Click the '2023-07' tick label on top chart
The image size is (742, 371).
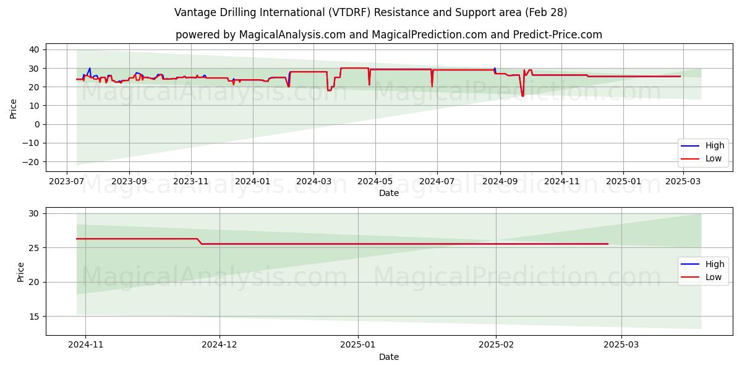[67, 182]
